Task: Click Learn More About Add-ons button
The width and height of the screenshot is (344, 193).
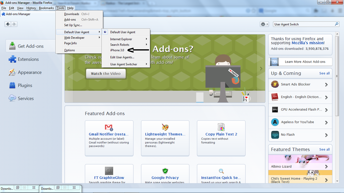Action: (x=300, y=62)
